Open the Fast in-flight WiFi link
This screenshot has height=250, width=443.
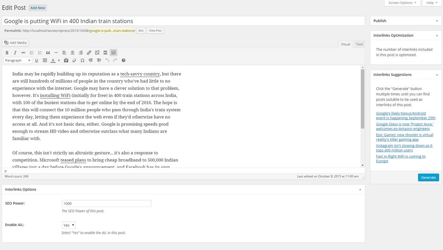401,159
